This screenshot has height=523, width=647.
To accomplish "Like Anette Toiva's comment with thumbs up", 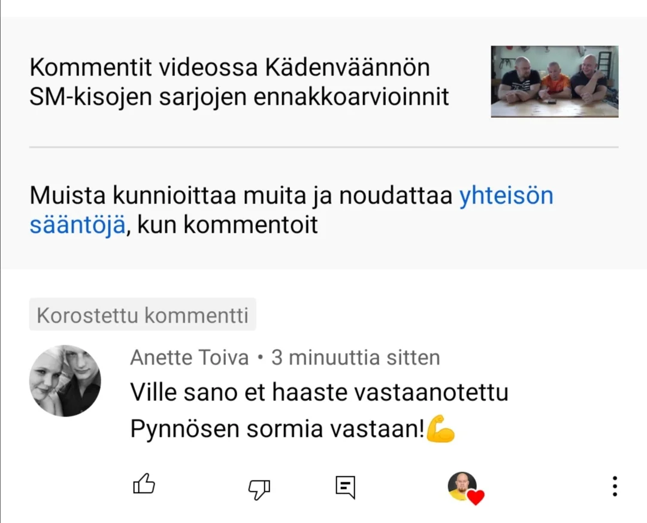I will tap(144, 484).
